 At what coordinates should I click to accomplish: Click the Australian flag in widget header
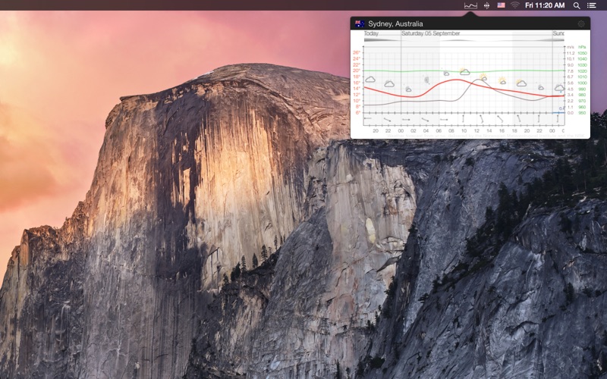click(359, 23)
